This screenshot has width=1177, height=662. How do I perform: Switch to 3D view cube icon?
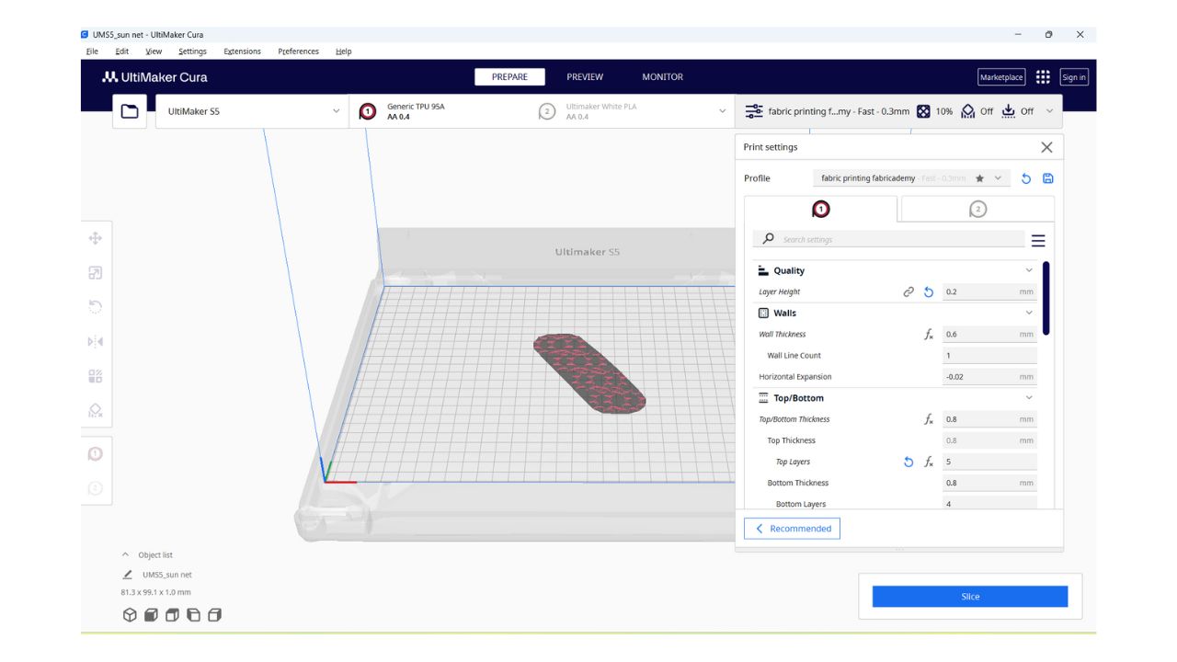point(130,615)
